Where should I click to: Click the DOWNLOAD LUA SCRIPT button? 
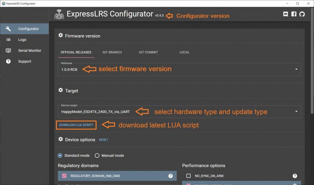pos(76,125)
